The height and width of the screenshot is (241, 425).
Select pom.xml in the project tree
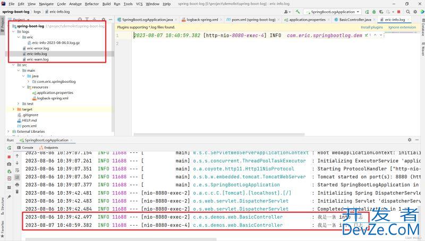pos(29,126)
